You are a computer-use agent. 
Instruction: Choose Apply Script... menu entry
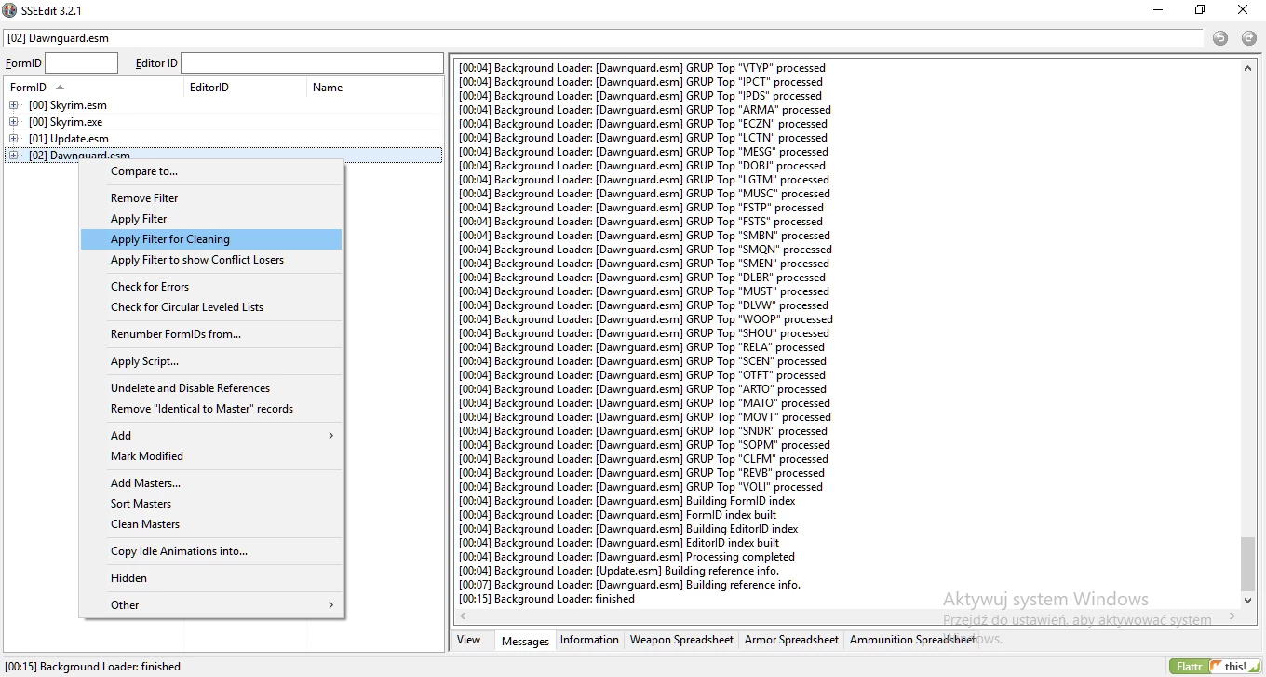point(211,361)
